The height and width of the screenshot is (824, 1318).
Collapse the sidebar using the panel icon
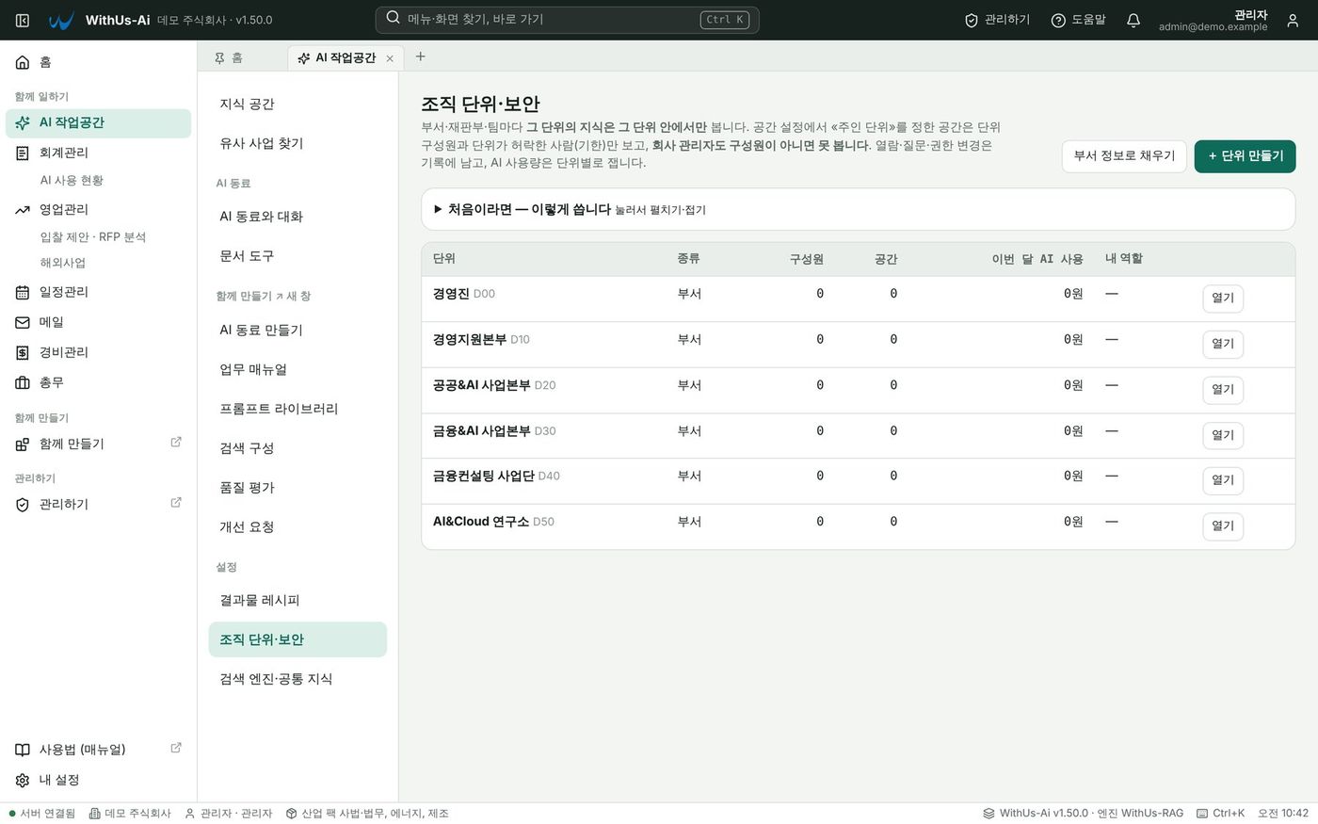(23, 20)
